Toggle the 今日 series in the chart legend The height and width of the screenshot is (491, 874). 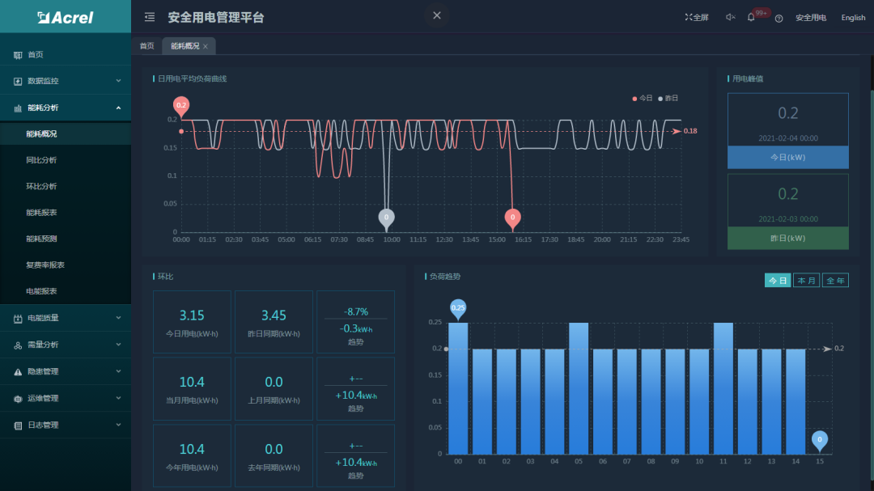pyautogui.click(x=643, y=98)
